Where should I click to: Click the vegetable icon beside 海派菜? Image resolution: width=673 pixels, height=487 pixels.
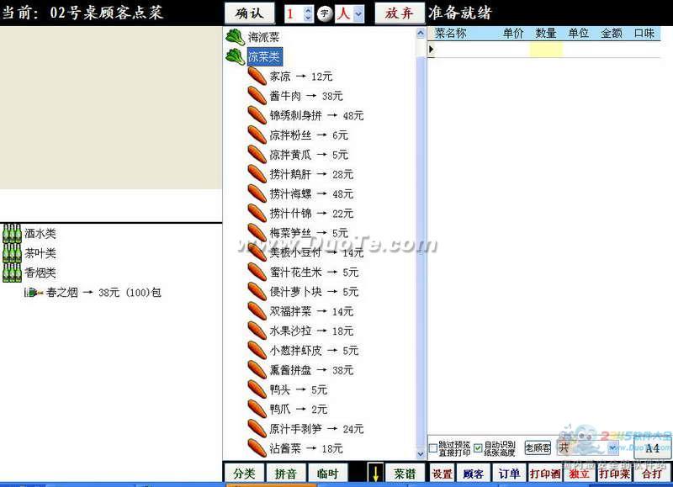tap(235, 38)
